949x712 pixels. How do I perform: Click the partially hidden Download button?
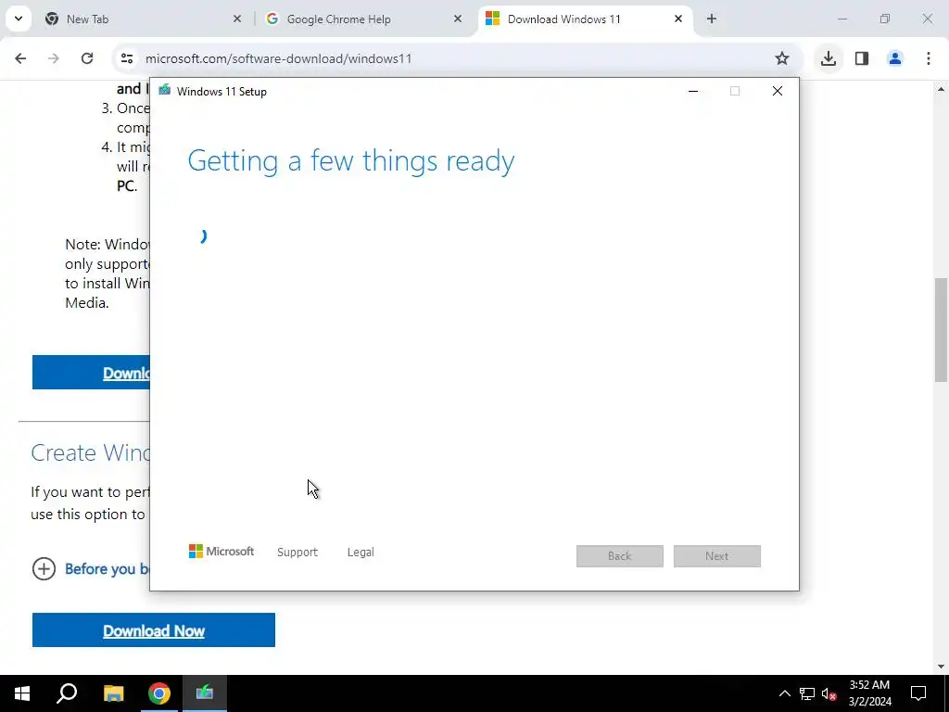(x=91, y=373)
